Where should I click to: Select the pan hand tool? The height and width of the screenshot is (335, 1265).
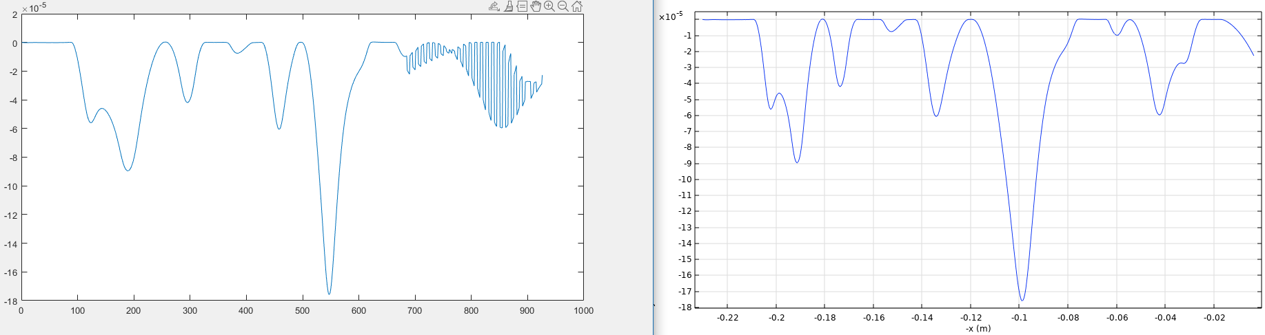point(536,6)
